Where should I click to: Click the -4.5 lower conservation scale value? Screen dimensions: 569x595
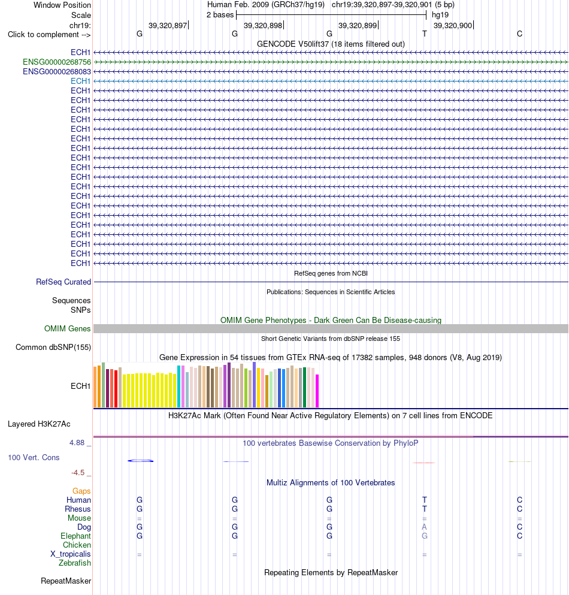pos(78,473)
